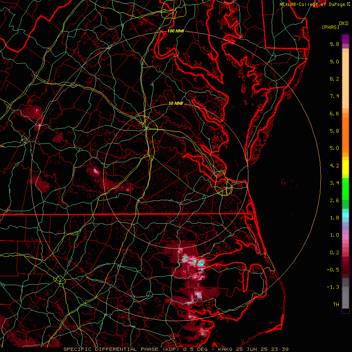Click the DKD product label

[344, 23]
